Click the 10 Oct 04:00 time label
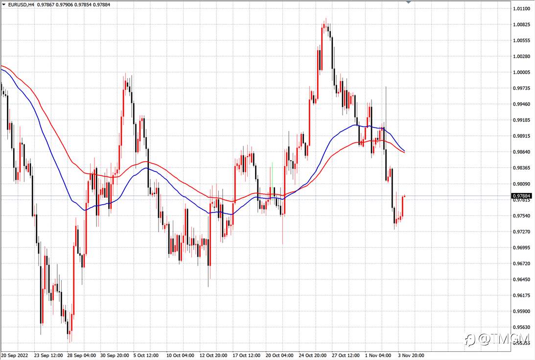The image size is (535, 360). coord(180,356)
